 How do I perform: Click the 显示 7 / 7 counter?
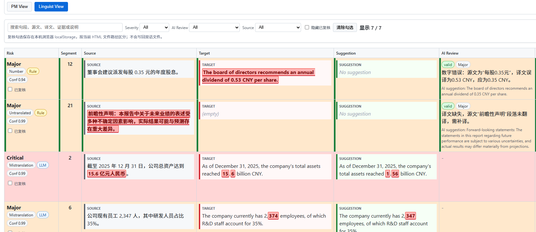pyautogui.click(x=370, y=28)
